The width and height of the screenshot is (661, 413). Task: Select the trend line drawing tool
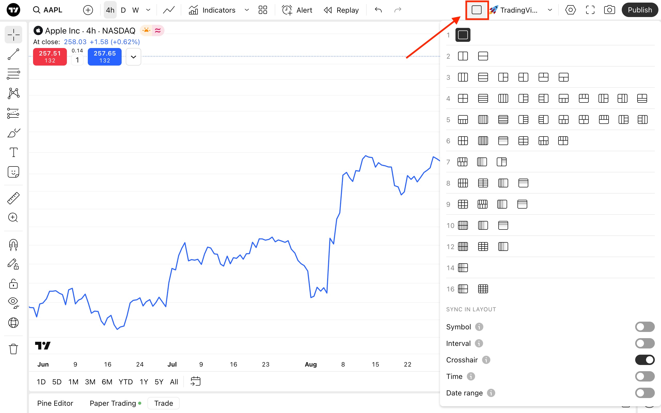(13, 54)
